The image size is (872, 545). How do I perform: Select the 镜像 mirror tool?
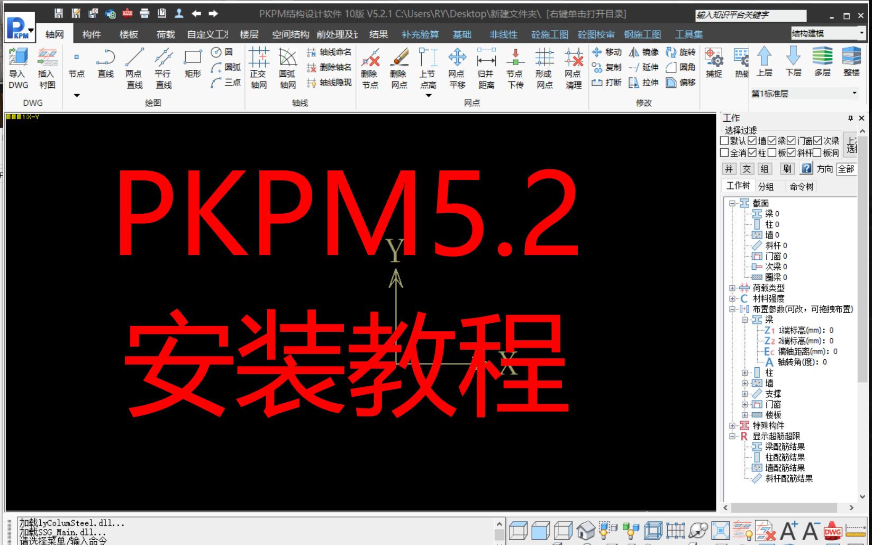coord(643,52)
